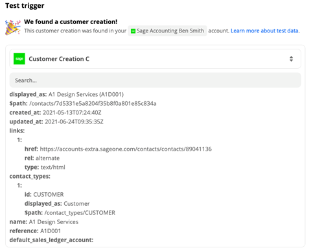Select the $path /contact_types/CUSTOMER row
Image resolution: width=311 pixels, height=250 pixels.
click(70, 213)
